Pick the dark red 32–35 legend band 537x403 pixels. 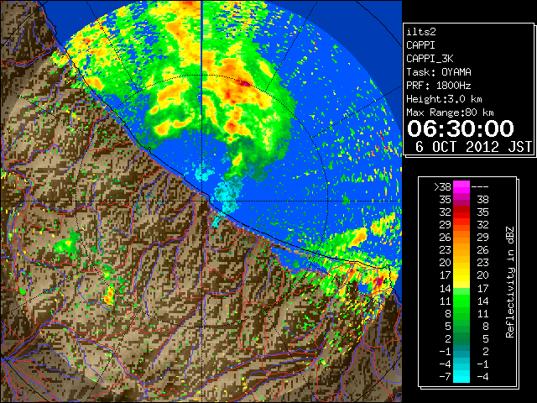[x=461, y=212]
